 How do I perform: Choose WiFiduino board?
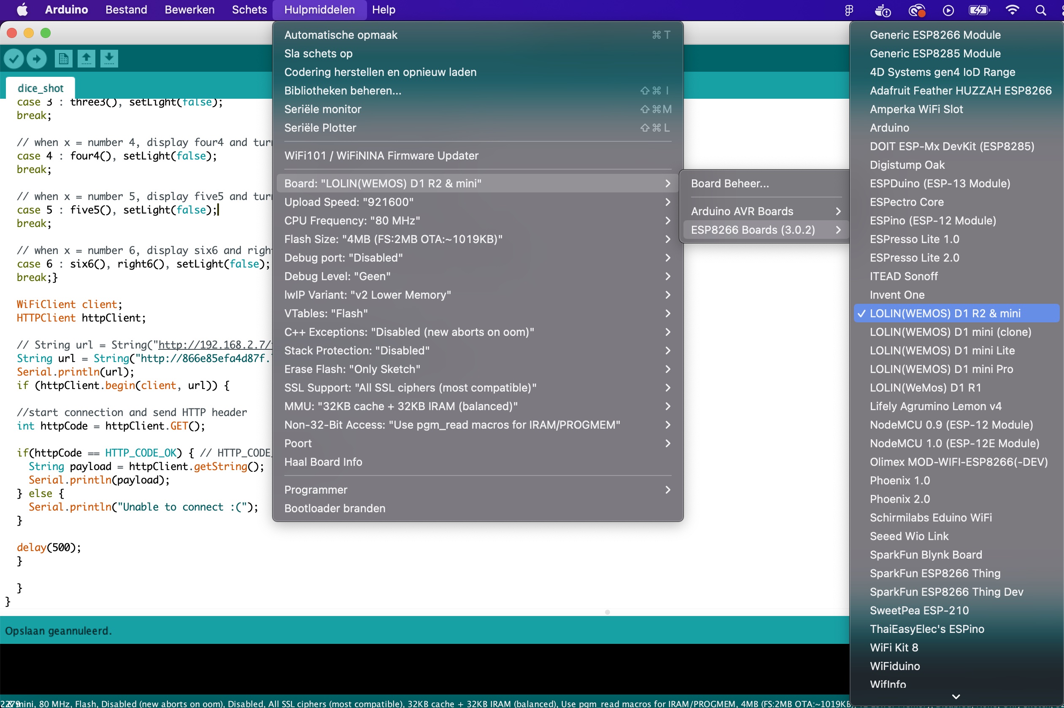[956, 666]
